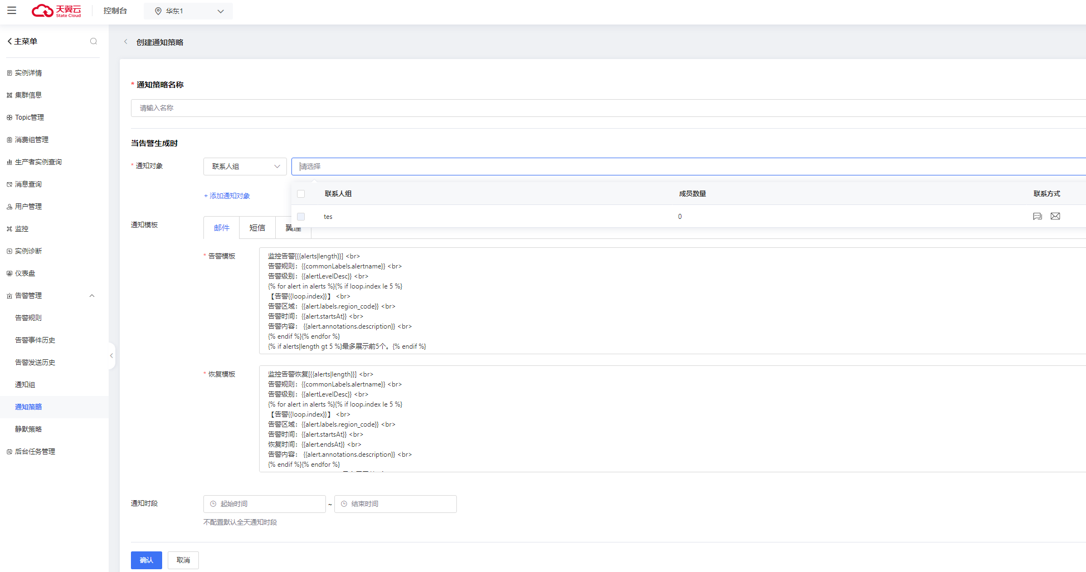Open the 联系人组 type dropdown

click(245, 167)
